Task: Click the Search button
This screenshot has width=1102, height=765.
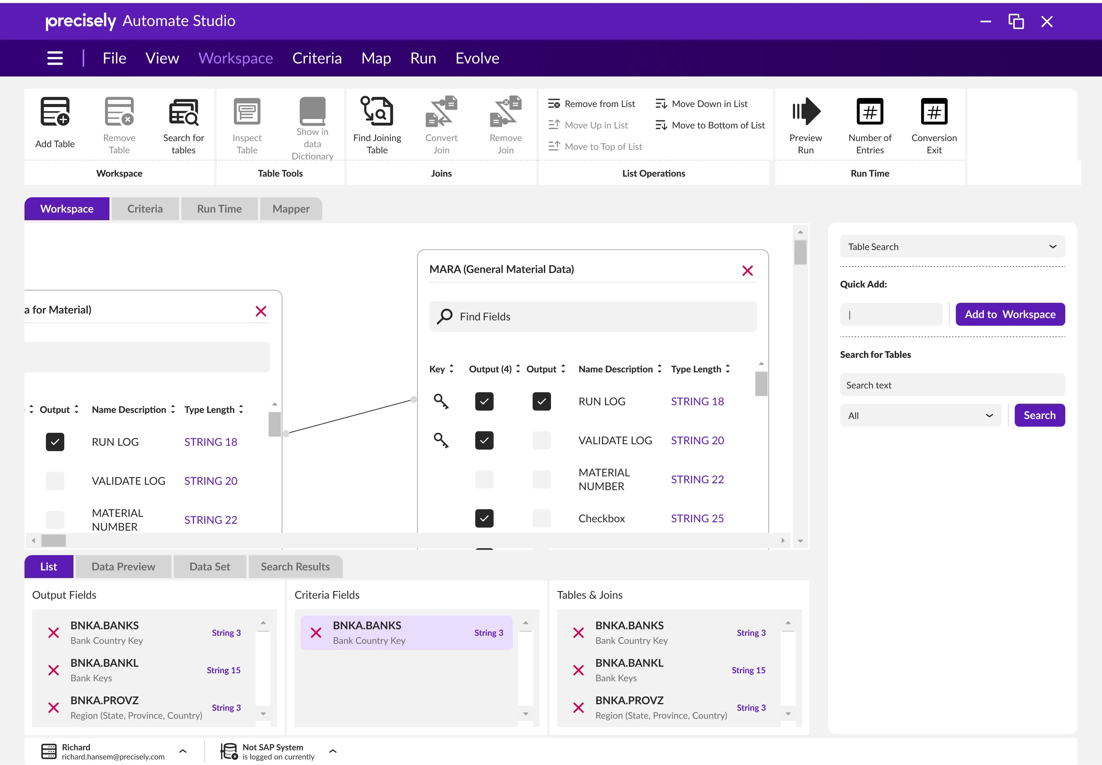Action: point(1039,416)
